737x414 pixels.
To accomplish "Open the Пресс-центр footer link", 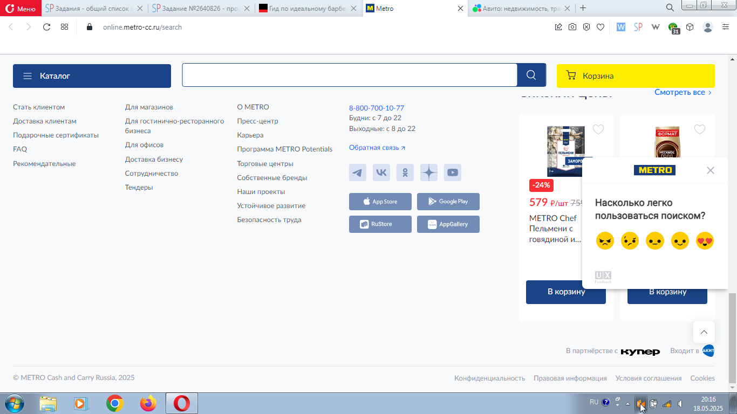I will (257, 121).
